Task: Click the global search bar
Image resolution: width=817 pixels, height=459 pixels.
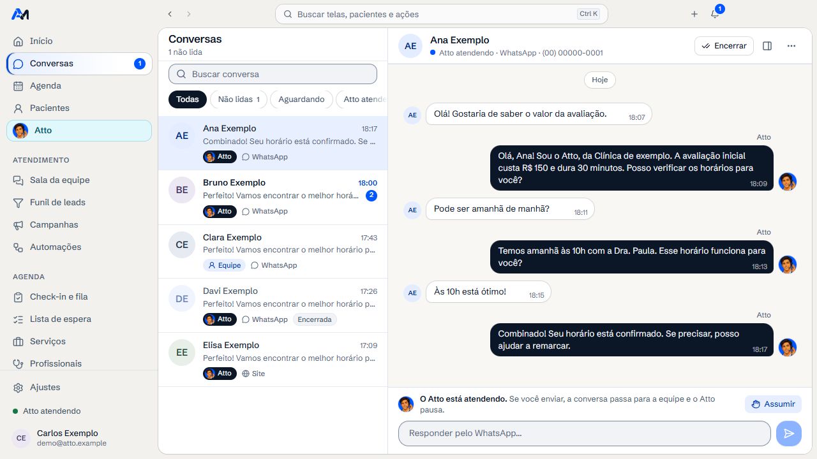Action: click(x=442, y=14)
